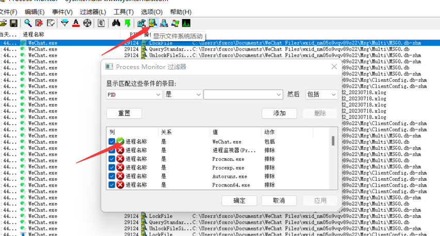
Task: Toggle the Show Network Activity icon
Action: (164, 23)
